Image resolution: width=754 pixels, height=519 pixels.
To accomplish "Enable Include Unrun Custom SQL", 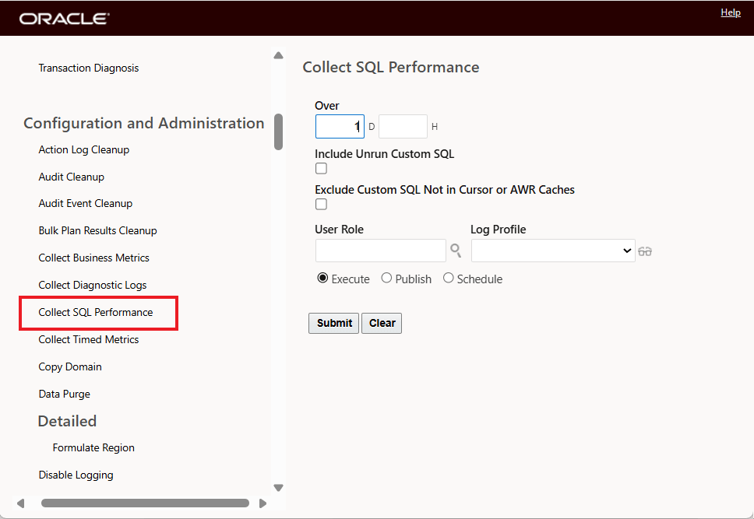I will pyautogui.click(x=321, y=168).
